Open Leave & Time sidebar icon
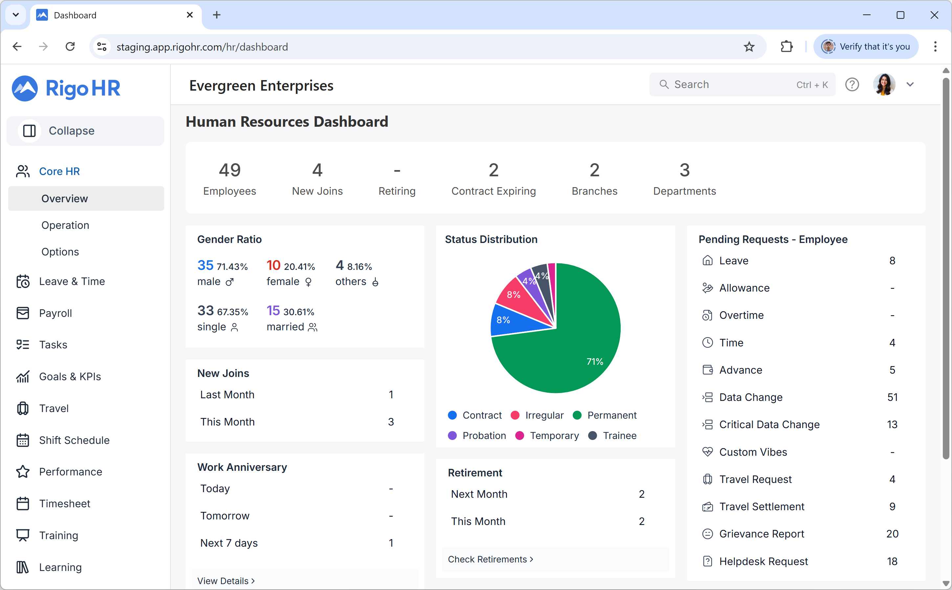 23,281
